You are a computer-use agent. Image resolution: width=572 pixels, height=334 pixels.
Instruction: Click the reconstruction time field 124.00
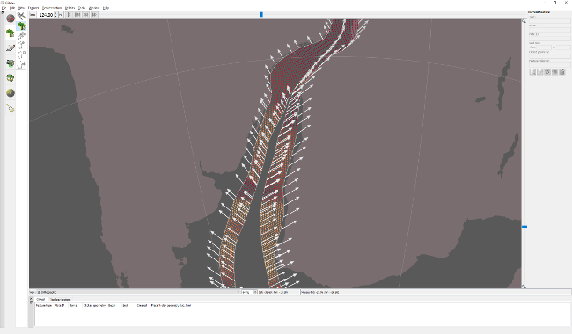45,15
